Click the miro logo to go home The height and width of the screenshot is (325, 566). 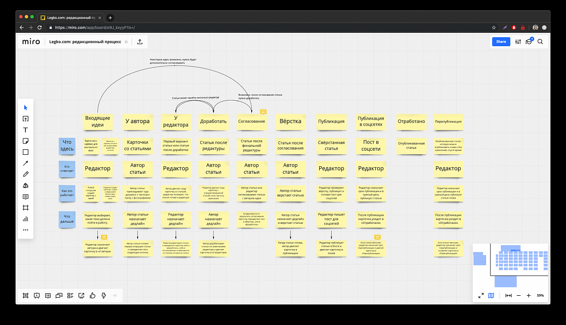pyautogui.click(x=31, y=42)
